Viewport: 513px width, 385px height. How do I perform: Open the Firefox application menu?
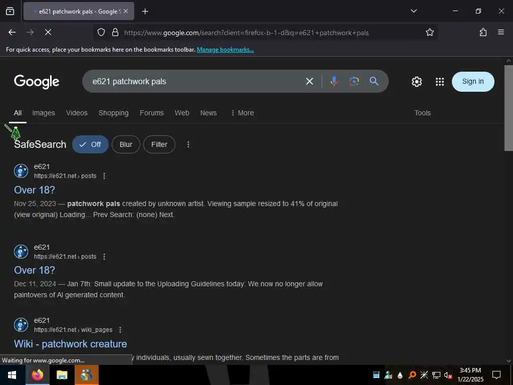pyautogui.click(x=501, y=32)
